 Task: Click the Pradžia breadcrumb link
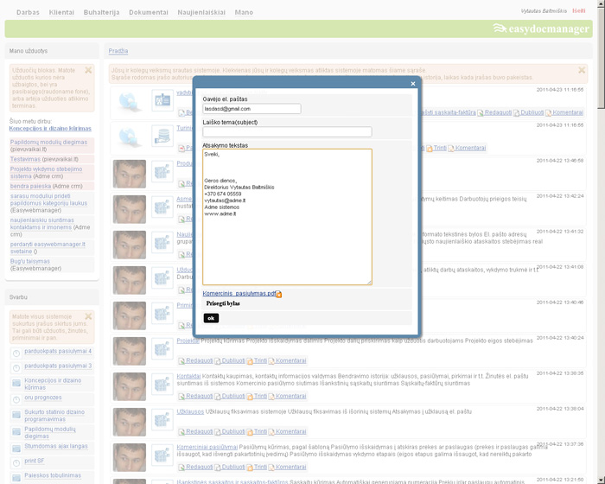click(x=118, y=51)
